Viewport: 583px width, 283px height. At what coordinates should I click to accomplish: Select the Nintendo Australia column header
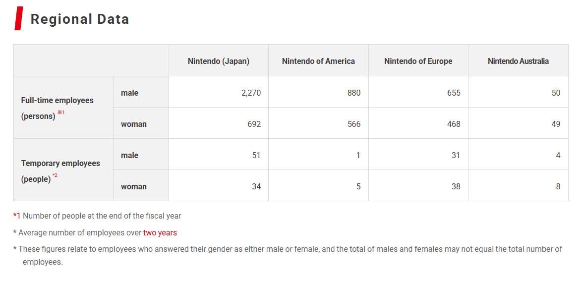(x=519, y=61)
